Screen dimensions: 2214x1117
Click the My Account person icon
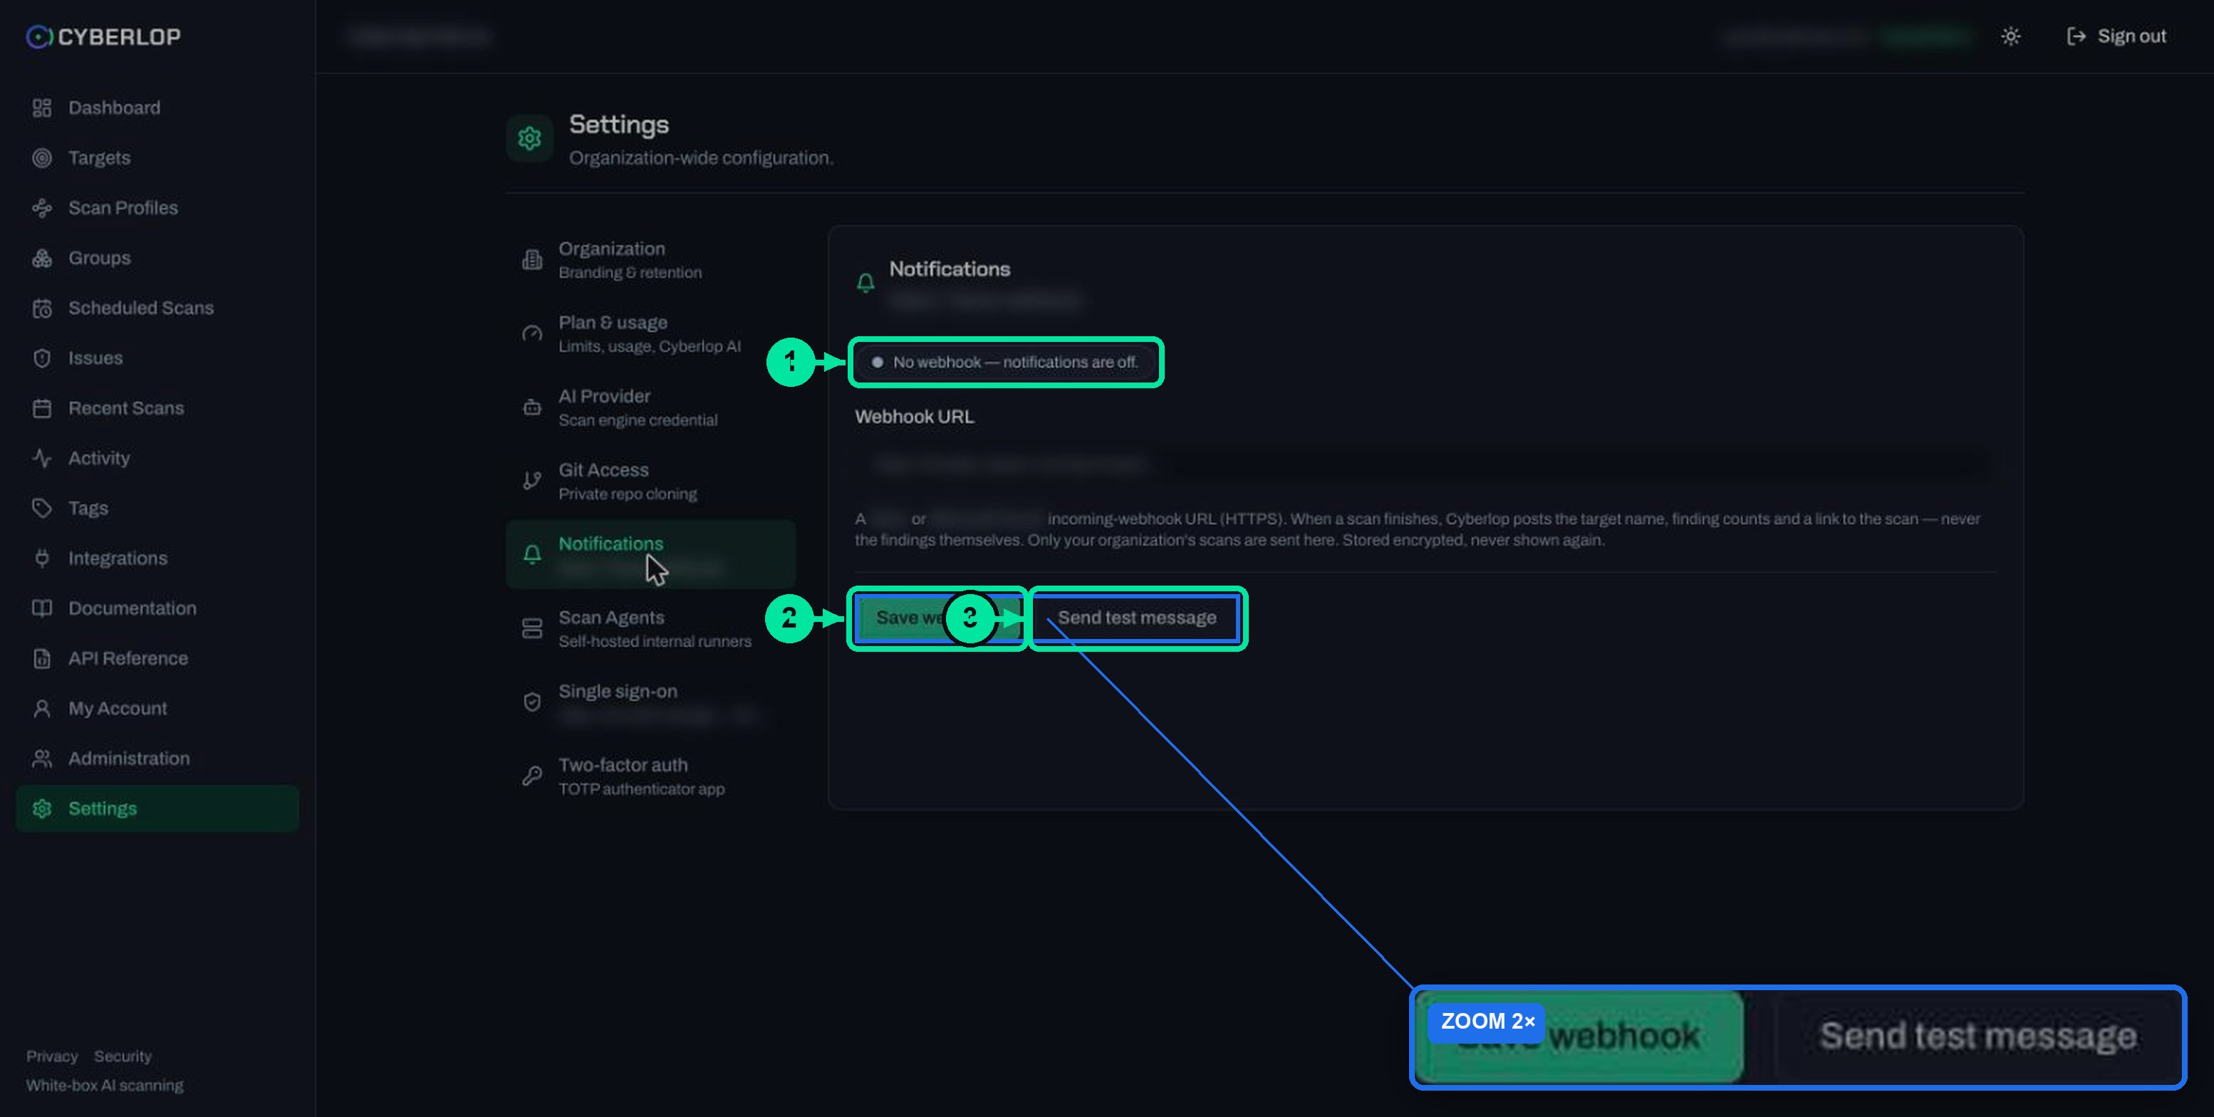point(41,709)
